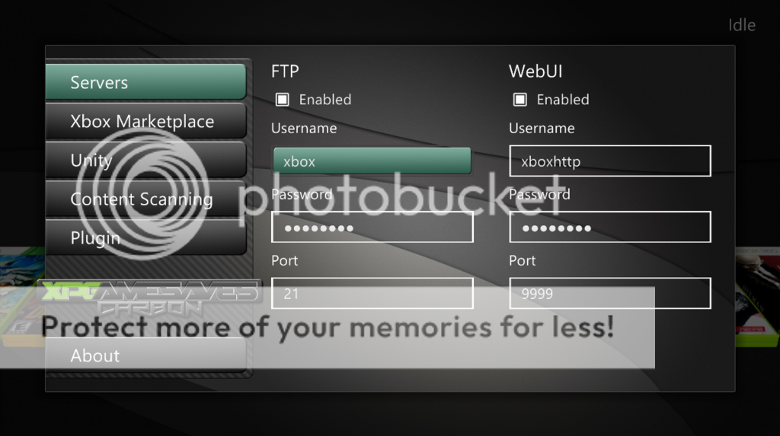Open Content Scanning settings

[x=145, y=199]
